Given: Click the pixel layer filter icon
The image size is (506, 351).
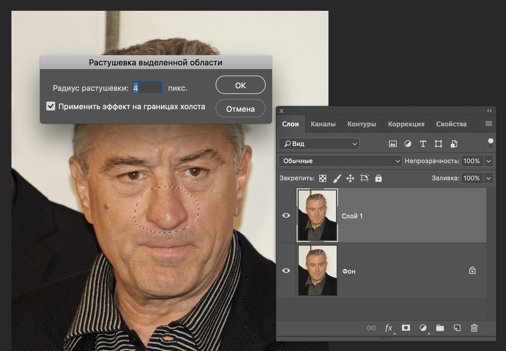Looking at the screenshot, I should tap(392, 144).
